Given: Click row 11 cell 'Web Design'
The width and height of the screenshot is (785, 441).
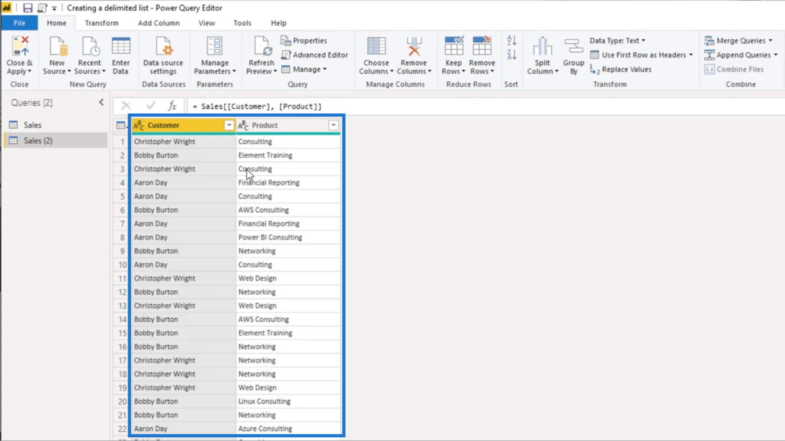Looking at the screenshot, I should [288, 279].
